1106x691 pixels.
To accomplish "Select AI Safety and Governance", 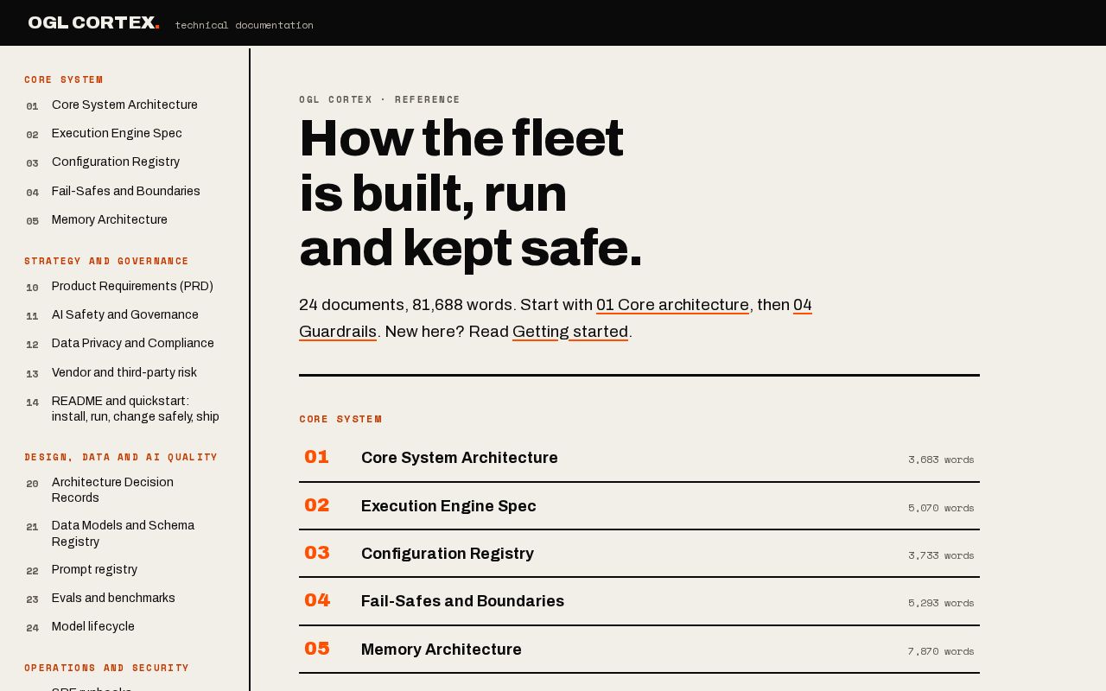I will coord(123,315).
